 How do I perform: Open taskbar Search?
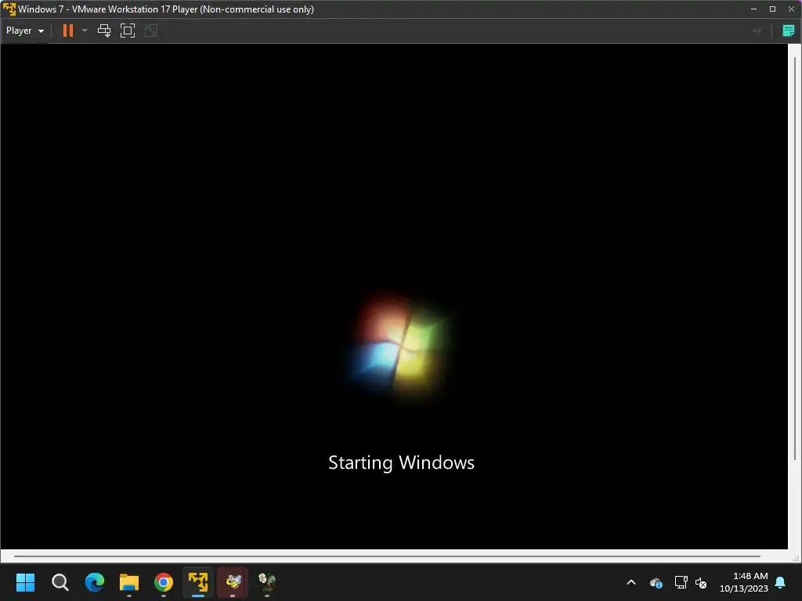pos(60,582)
